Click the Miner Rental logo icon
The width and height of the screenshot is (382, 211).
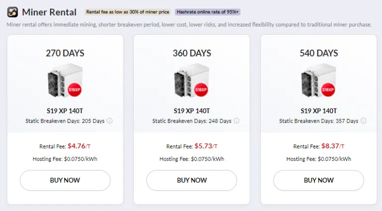click(12, 12)
